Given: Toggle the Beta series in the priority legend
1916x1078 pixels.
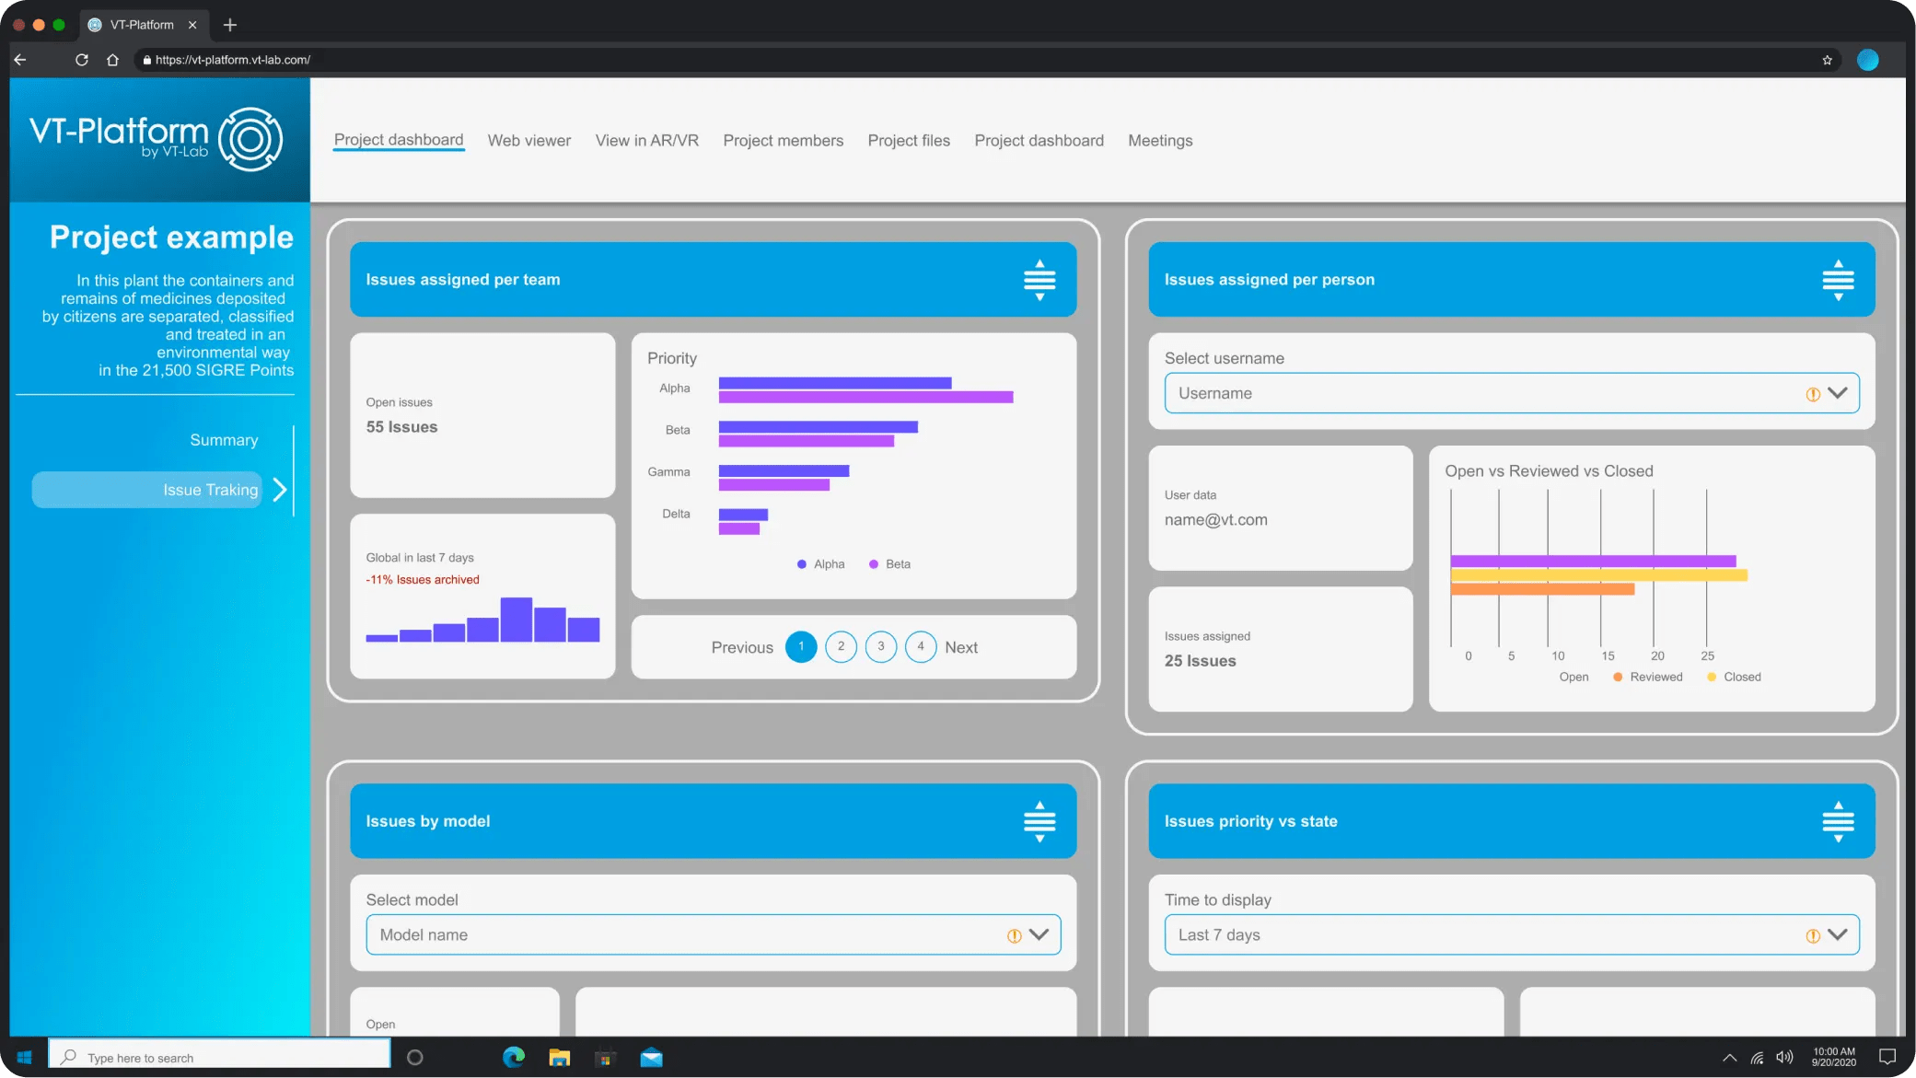Looking at the screenshot, I should click(888, 563).
